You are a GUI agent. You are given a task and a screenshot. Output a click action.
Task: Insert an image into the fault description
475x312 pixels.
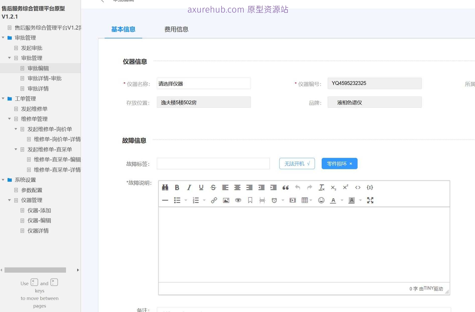point(226,200)
